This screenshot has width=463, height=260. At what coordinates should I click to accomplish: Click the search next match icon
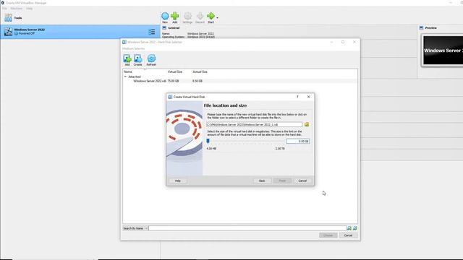355,228
